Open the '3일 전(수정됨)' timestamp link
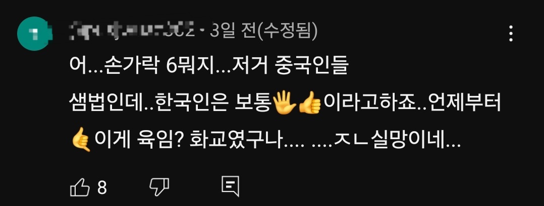Screen dimensions: 544x206 pyautogui.click(x=263, y=32)
